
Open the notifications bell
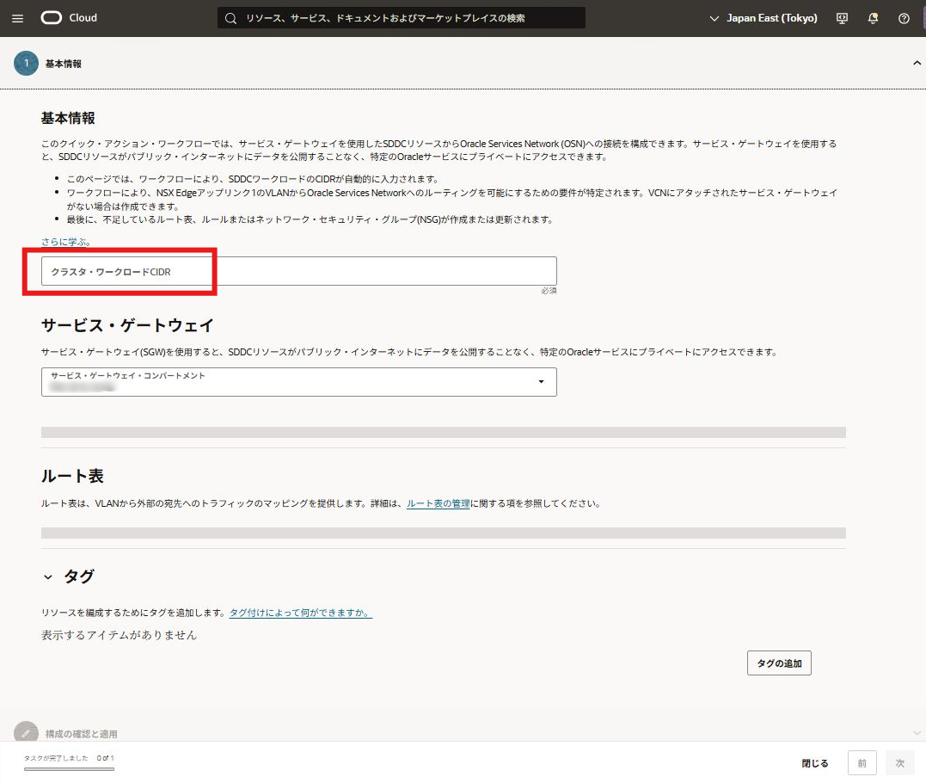click(x=874, y=18)
